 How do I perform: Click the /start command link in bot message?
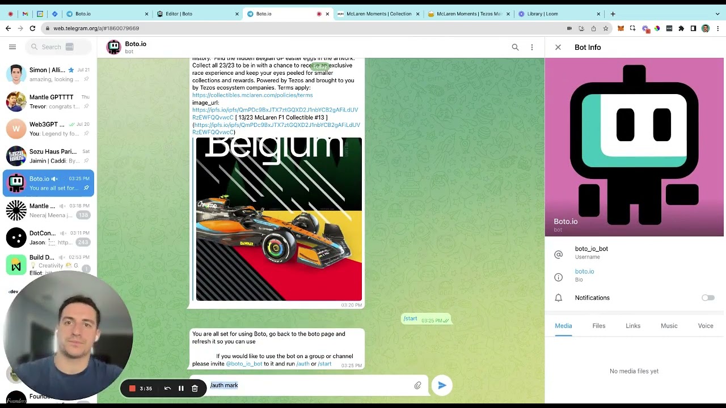324,364
